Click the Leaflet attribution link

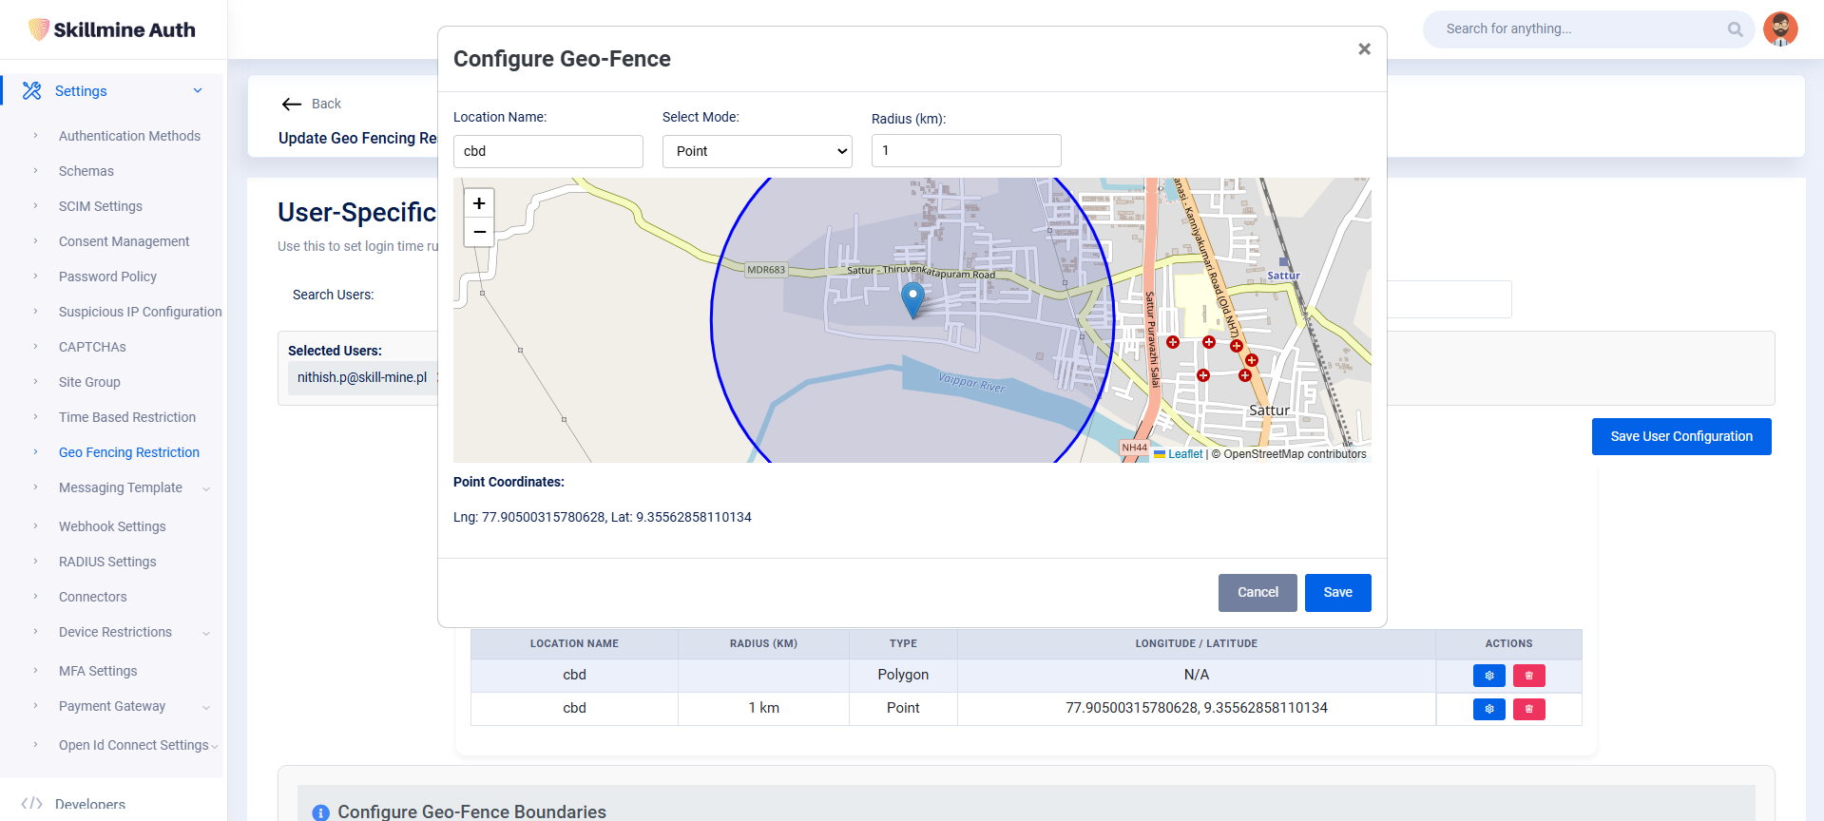click(x=1184, y=454)
